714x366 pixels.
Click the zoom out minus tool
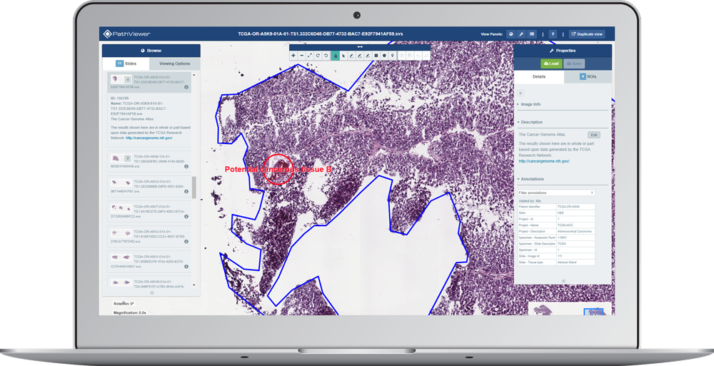(301, 56)
